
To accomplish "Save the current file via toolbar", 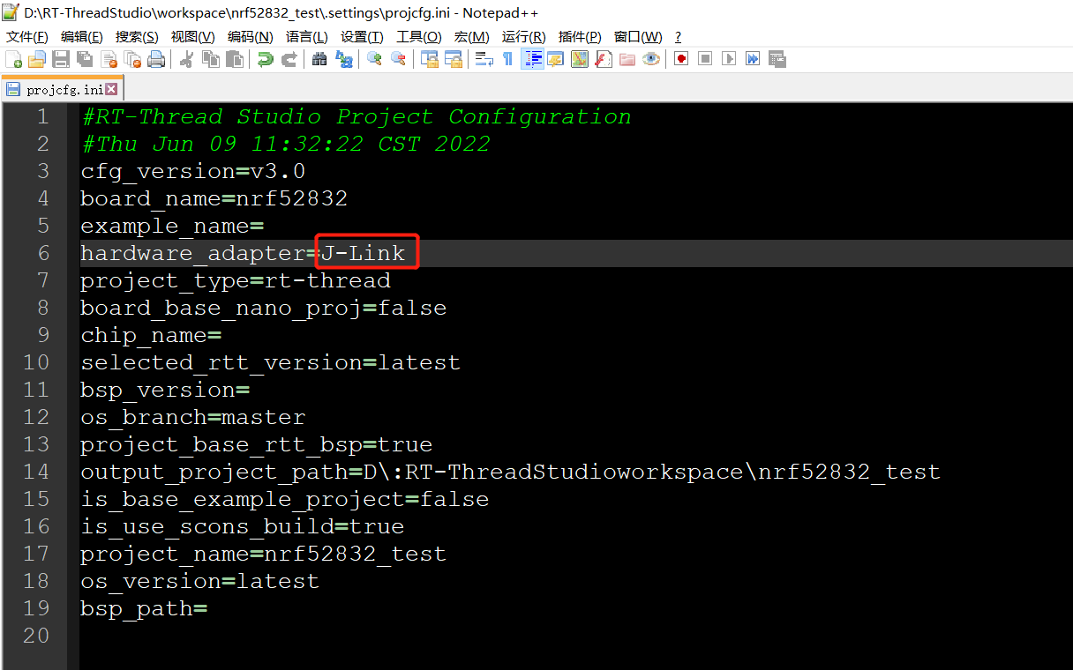I will pyautogui.click(x=61, y=59).
